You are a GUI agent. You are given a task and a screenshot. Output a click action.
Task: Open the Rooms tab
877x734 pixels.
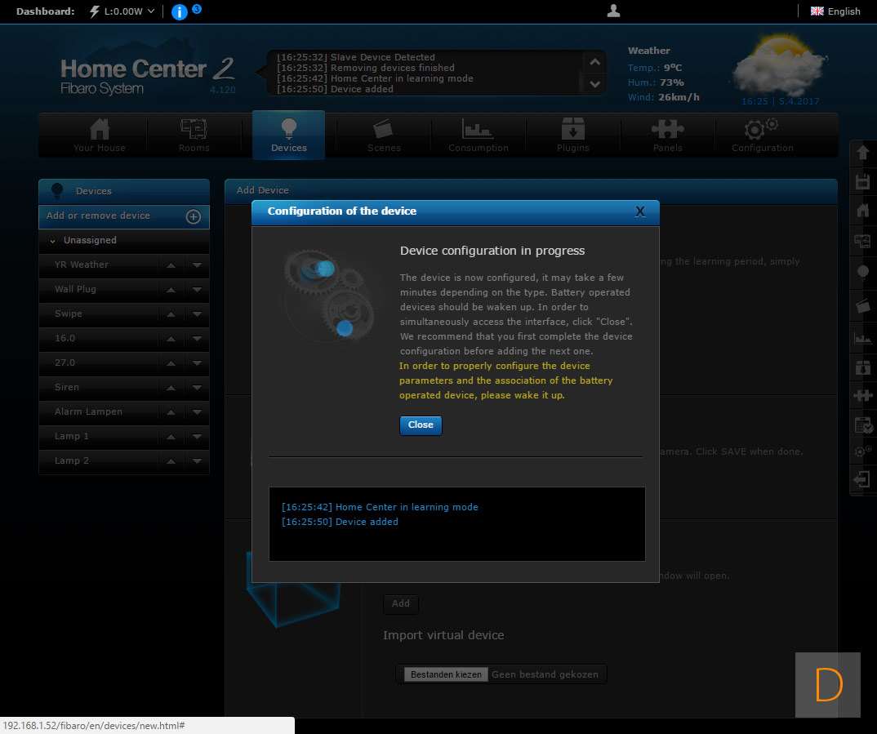194,136
